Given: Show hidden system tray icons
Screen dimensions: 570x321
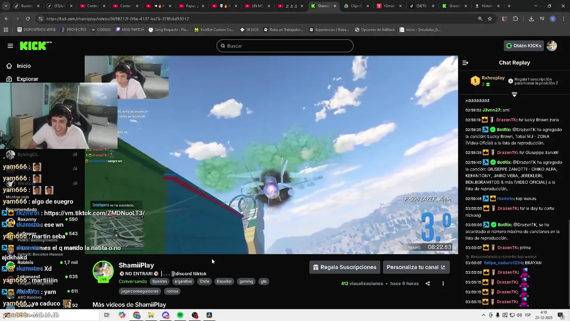Looking at the screenshot, I should pos(484,315).
